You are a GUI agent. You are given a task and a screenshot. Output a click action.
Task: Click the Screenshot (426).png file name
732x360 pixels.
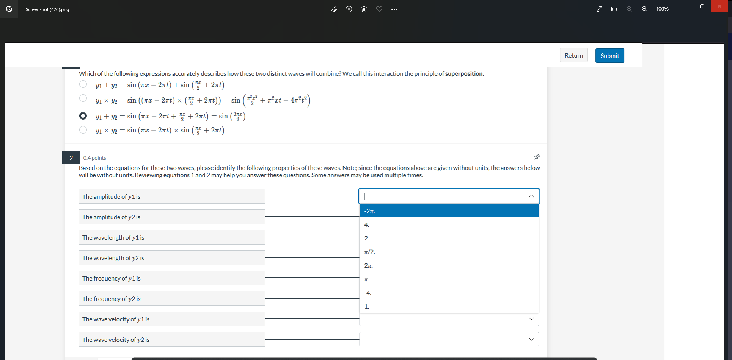tap(47, 9)
